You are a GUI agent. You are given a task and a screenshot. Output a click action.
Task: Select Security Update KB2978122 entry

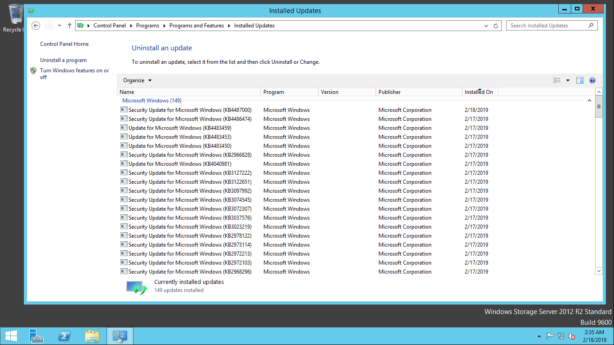190,236
